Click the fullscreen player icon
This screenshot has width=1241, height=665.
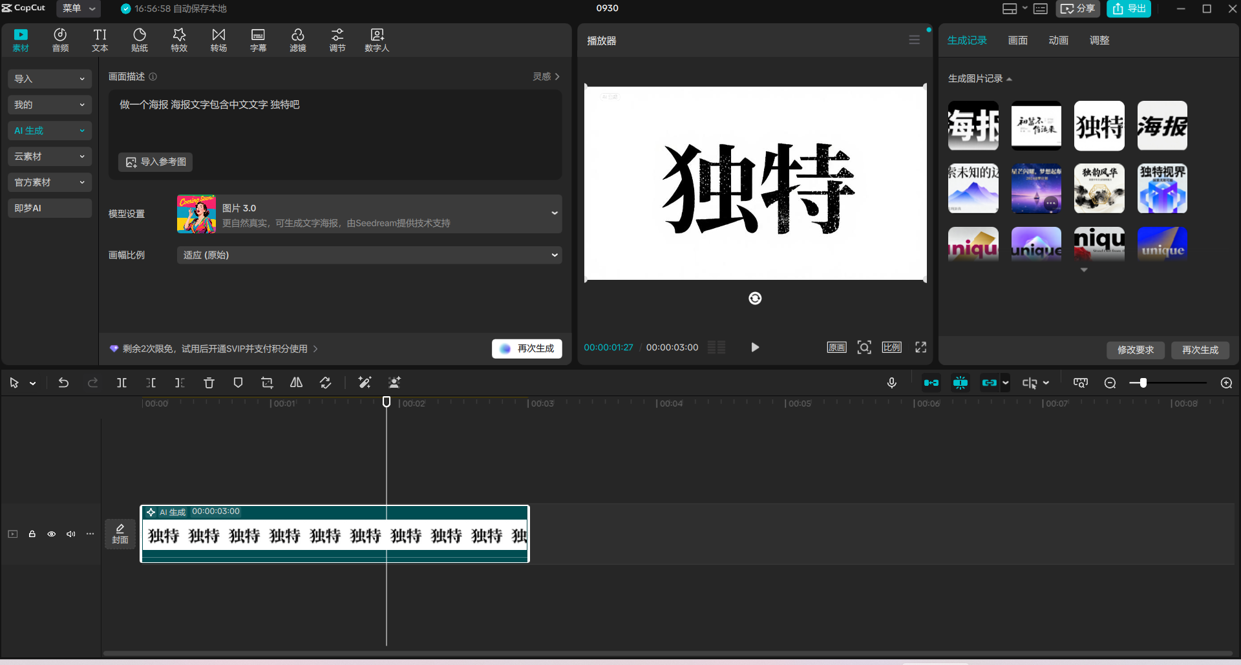coord(920,347)
